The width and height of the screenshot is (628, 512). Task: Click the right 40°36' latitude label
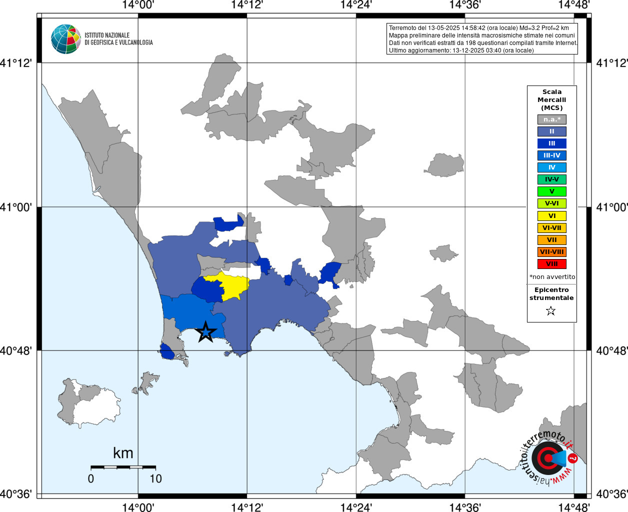coord(612,494)
